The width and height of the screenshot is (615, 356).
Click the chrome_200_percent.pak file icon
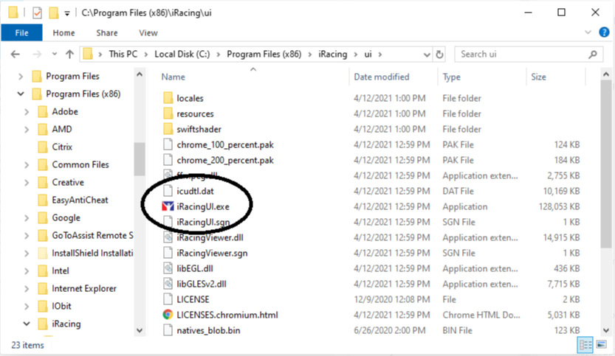tap(168, 160)
